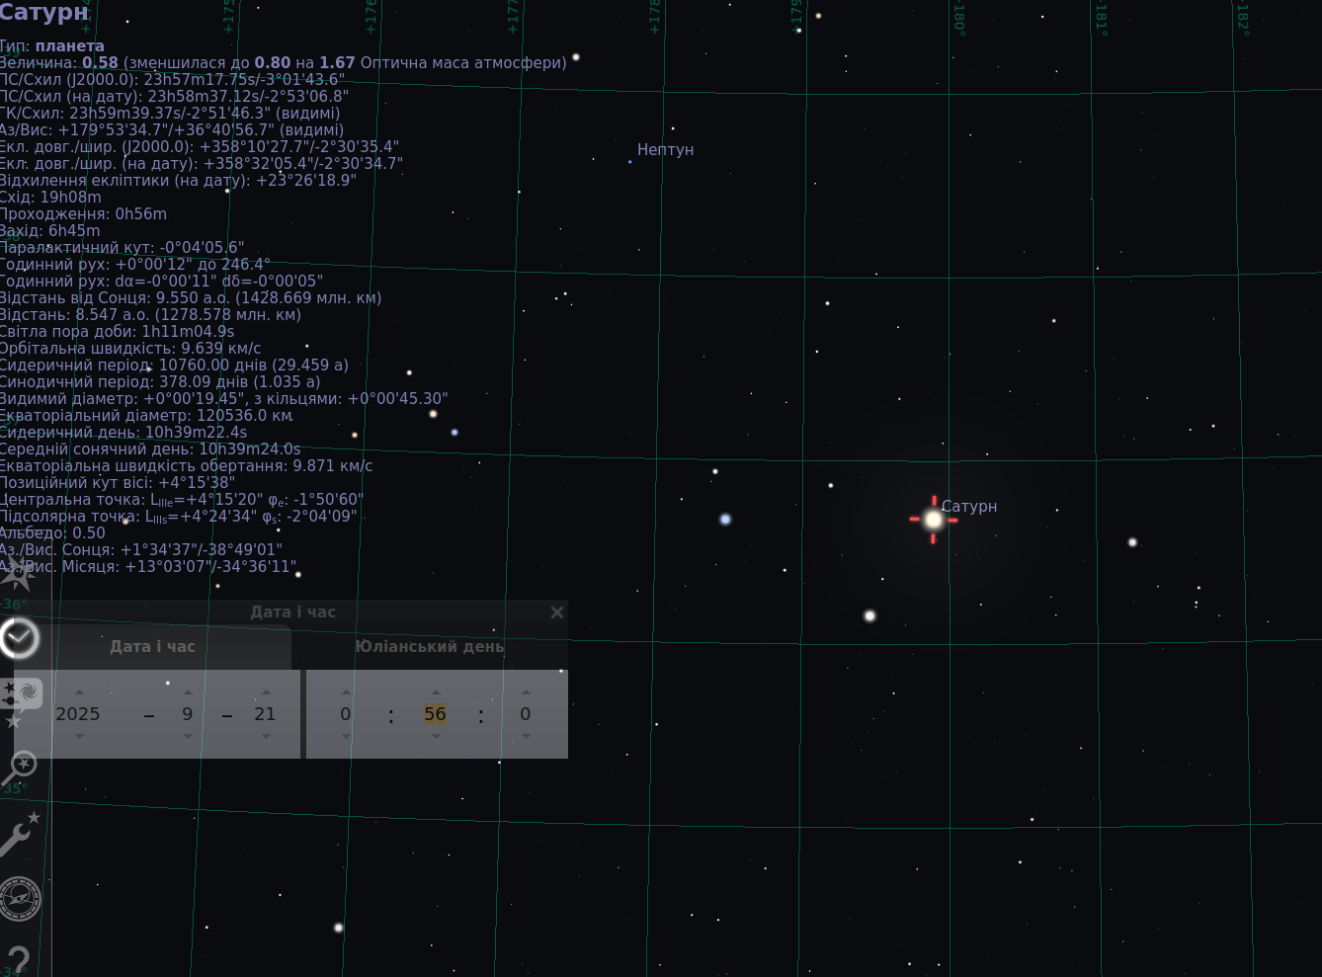This screenshot has height=977, width=1322.
Task: Select the Нептун planet label
Action: coord(665,150)
